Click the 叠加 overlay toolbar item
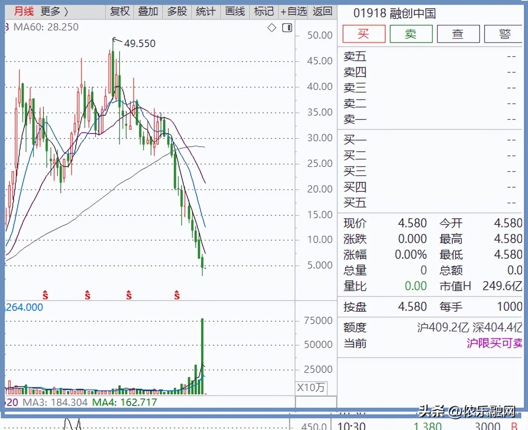The width and height of the screenshot is (528, 430). 148,12
